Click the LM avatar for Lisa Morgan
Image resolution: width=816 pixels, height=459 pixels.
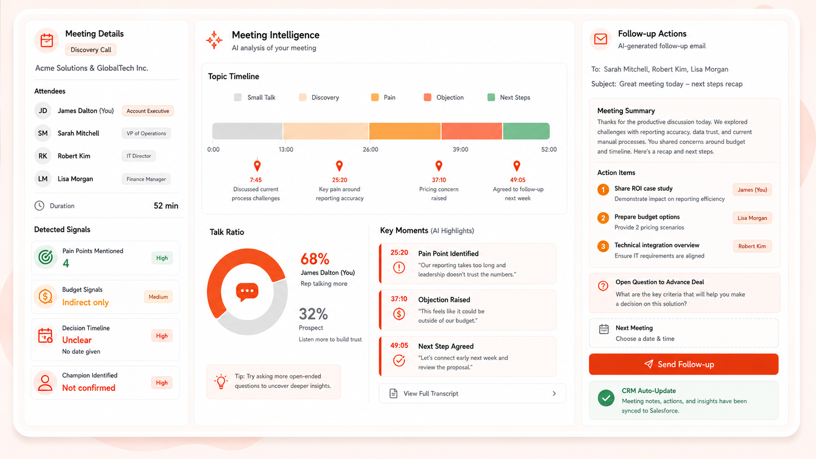coord(43,179)
